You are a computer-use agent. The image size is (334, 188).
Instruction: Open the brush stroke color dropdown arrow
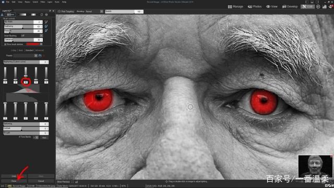41,44
